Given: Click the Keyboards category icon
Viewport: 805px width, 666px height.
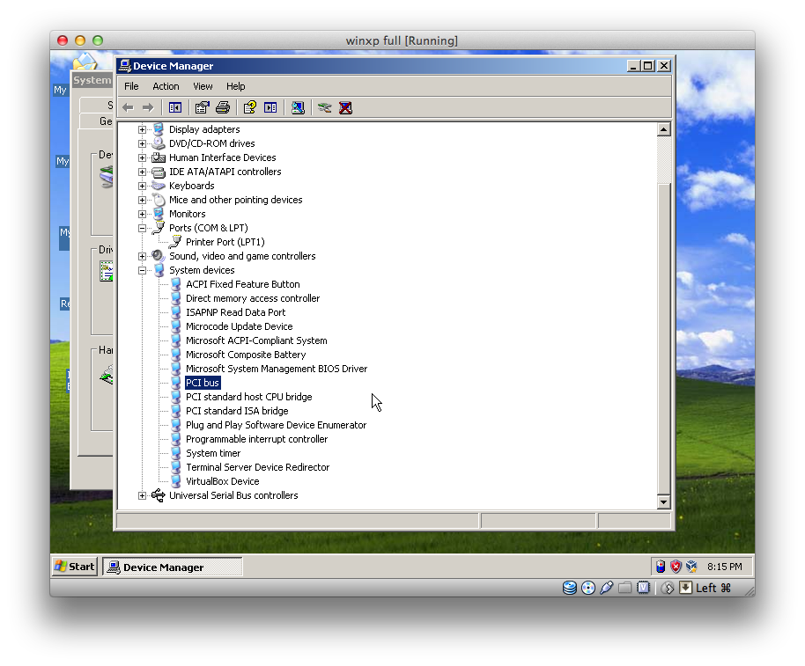Looking at the screenshot, I should pos(159,186).
